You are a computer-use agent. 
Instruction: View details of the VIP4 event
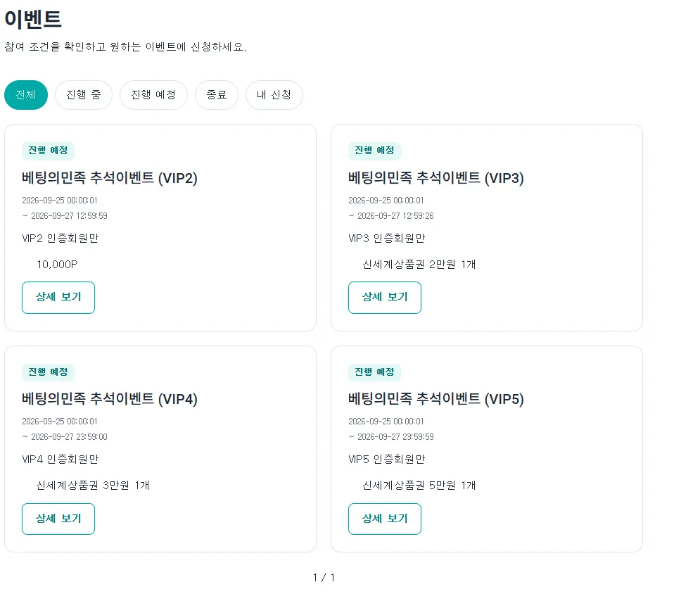coord(58,519)
